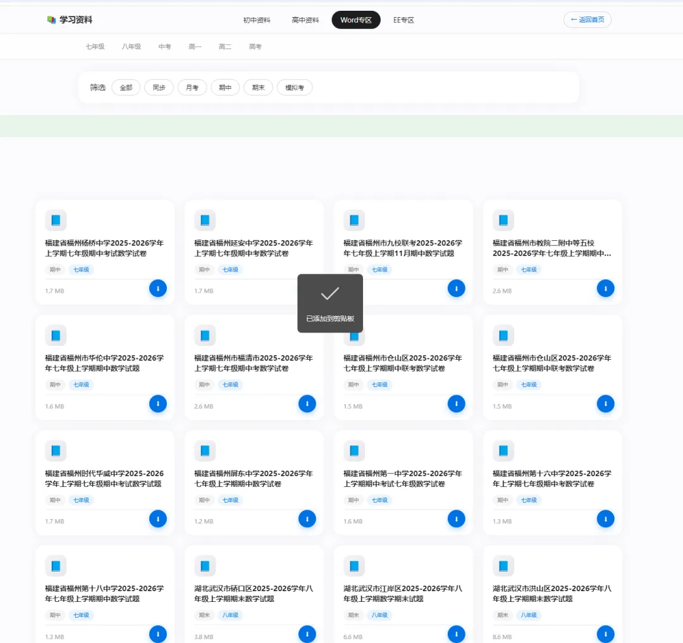The height and width of the screenshot is (643, 683).
Task: Choose the 高二 grade tab
Action: (x=225, y=47)
